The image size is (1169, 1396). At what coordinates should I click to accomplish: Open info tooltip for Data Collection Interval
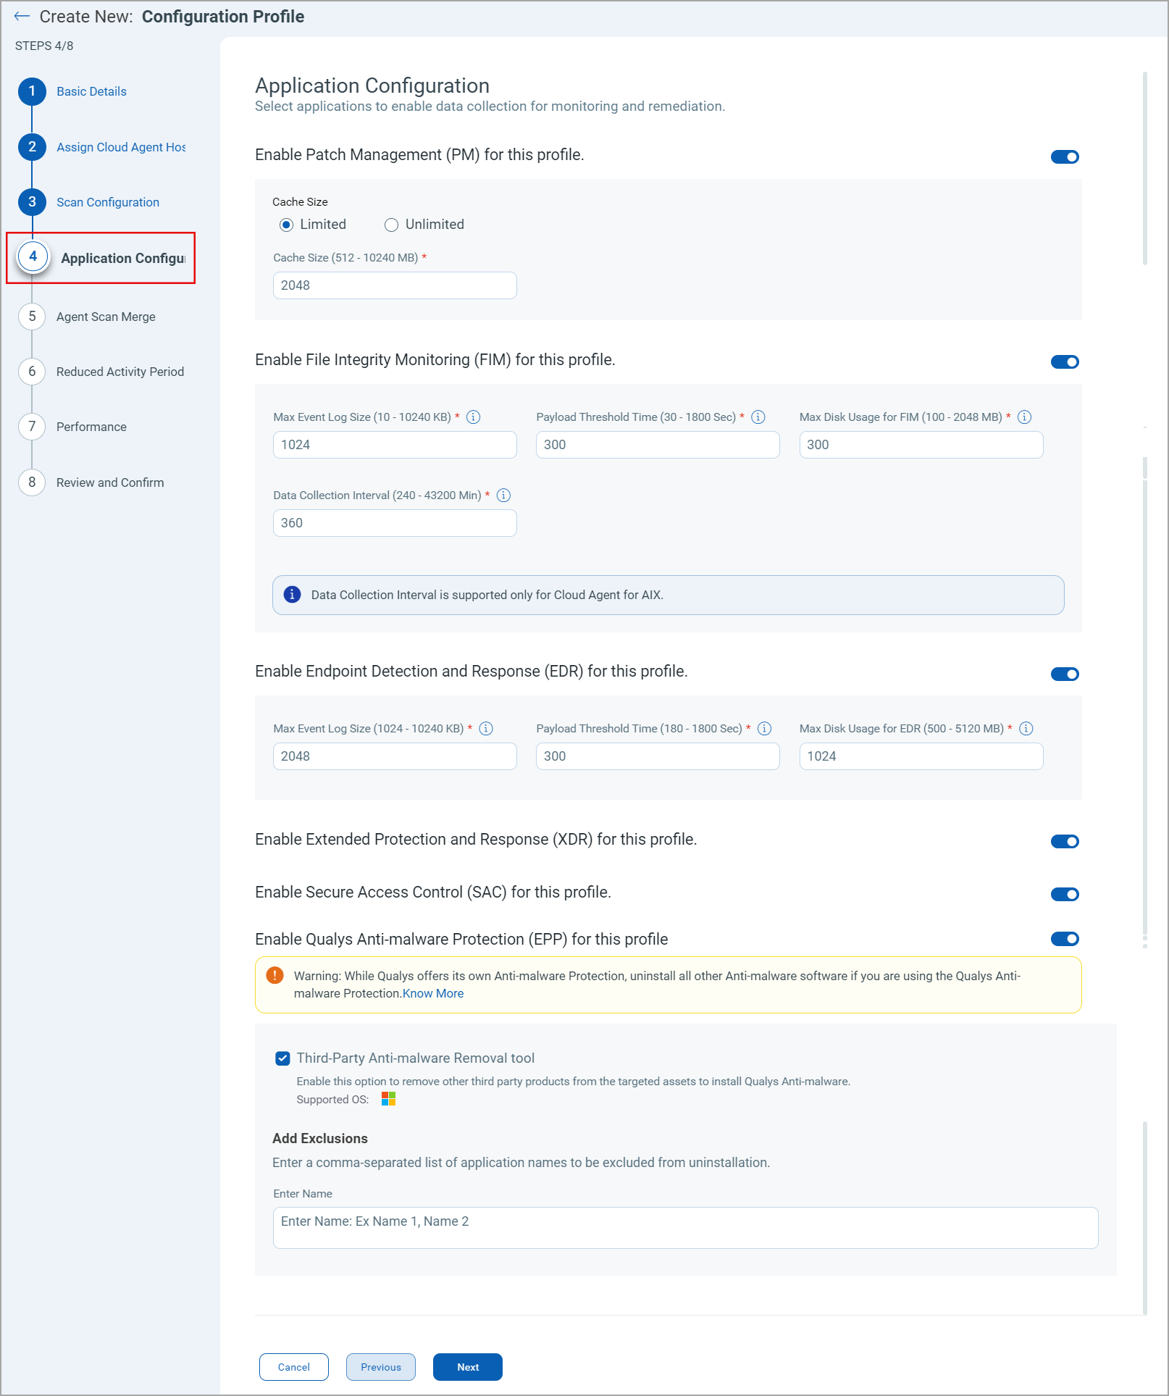point(504,496)
